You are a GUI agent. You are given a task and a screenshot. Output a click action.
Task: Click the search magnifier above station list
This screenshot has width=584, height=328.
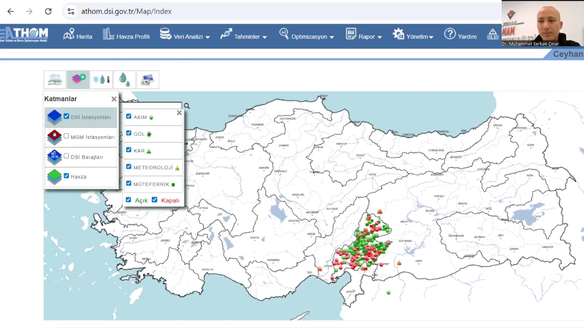(187, 106)
